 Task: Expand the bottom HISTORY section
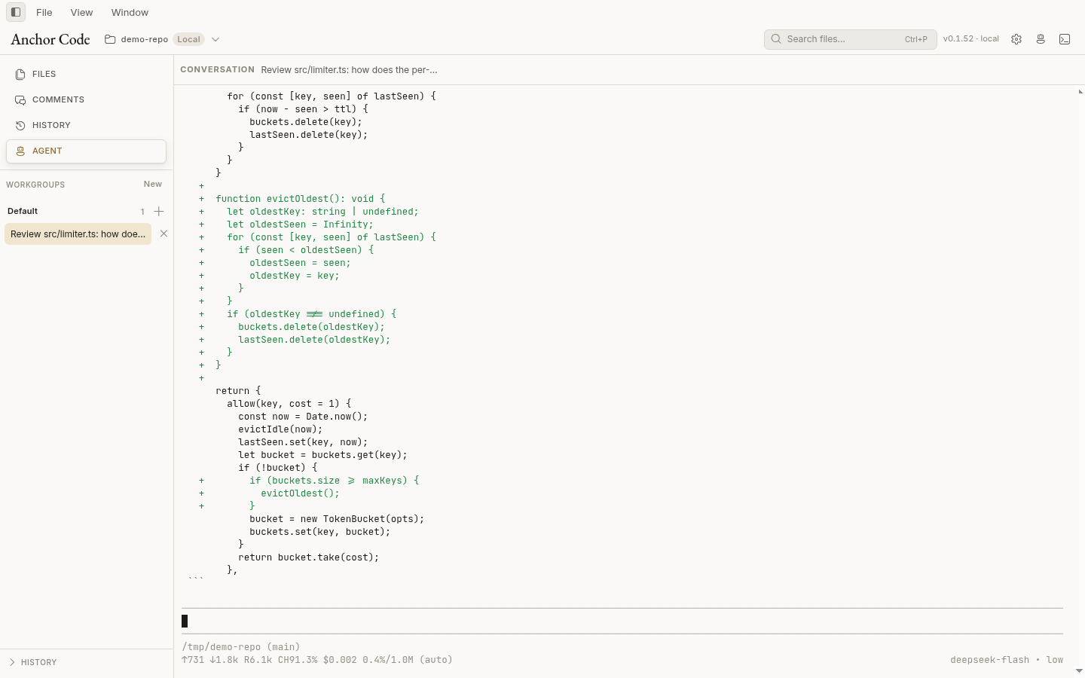(86, 662)
